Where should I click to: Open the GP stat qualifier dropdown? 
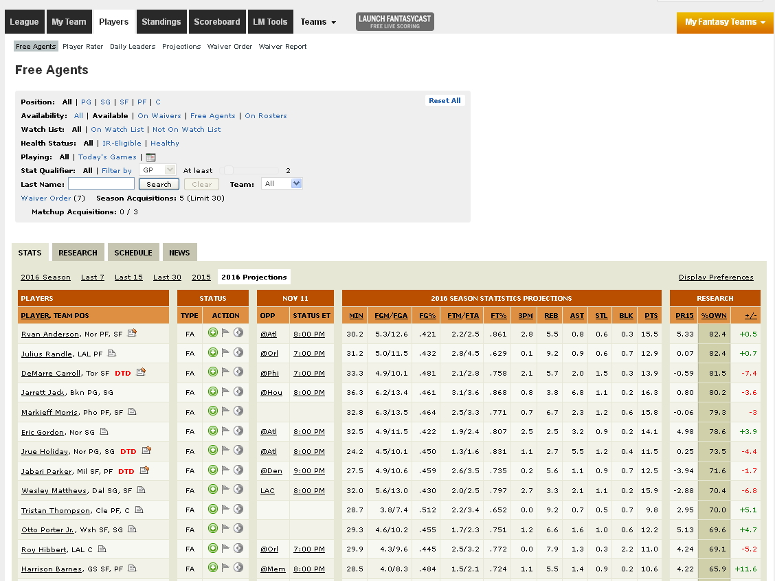point(157,170)
